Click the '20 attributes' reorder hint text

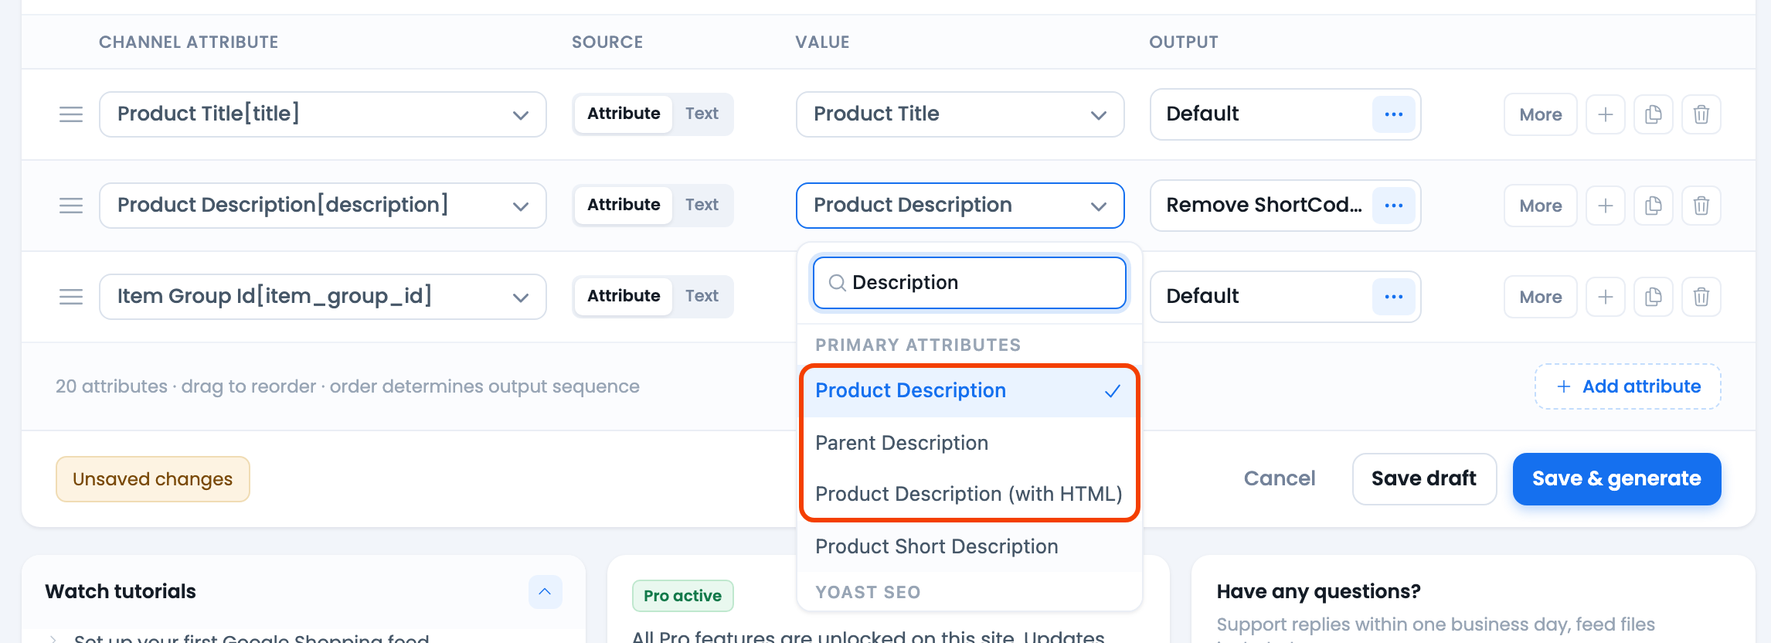coord(348,386)
